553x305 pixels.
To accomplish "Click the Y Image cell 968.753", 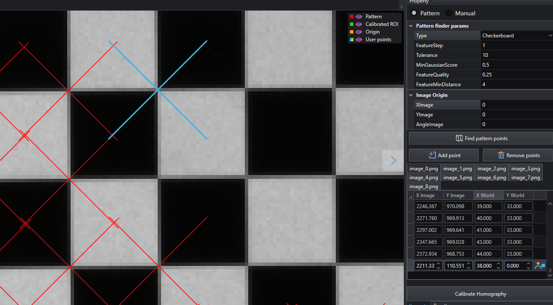I will (x=459, y=254).
